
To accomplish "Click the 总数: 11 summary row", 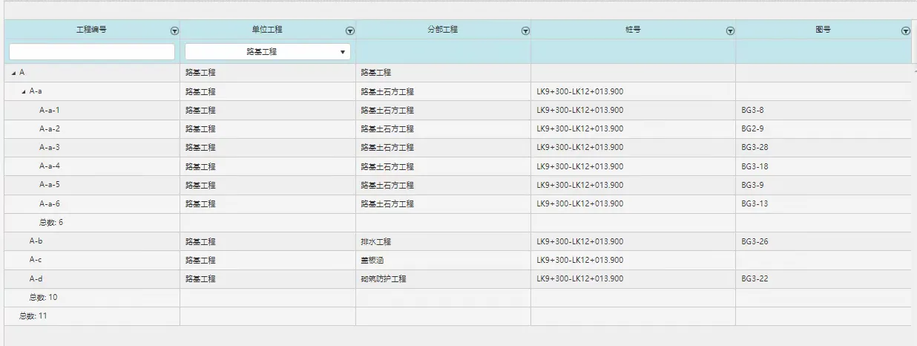I will pyautogui.click(x=458, y=316).
